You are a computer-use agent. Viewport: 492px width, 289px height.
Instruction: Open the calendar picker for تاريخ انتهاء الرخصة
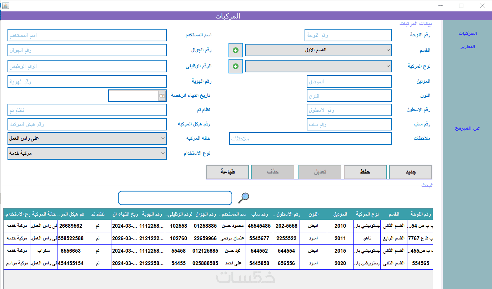162,96
